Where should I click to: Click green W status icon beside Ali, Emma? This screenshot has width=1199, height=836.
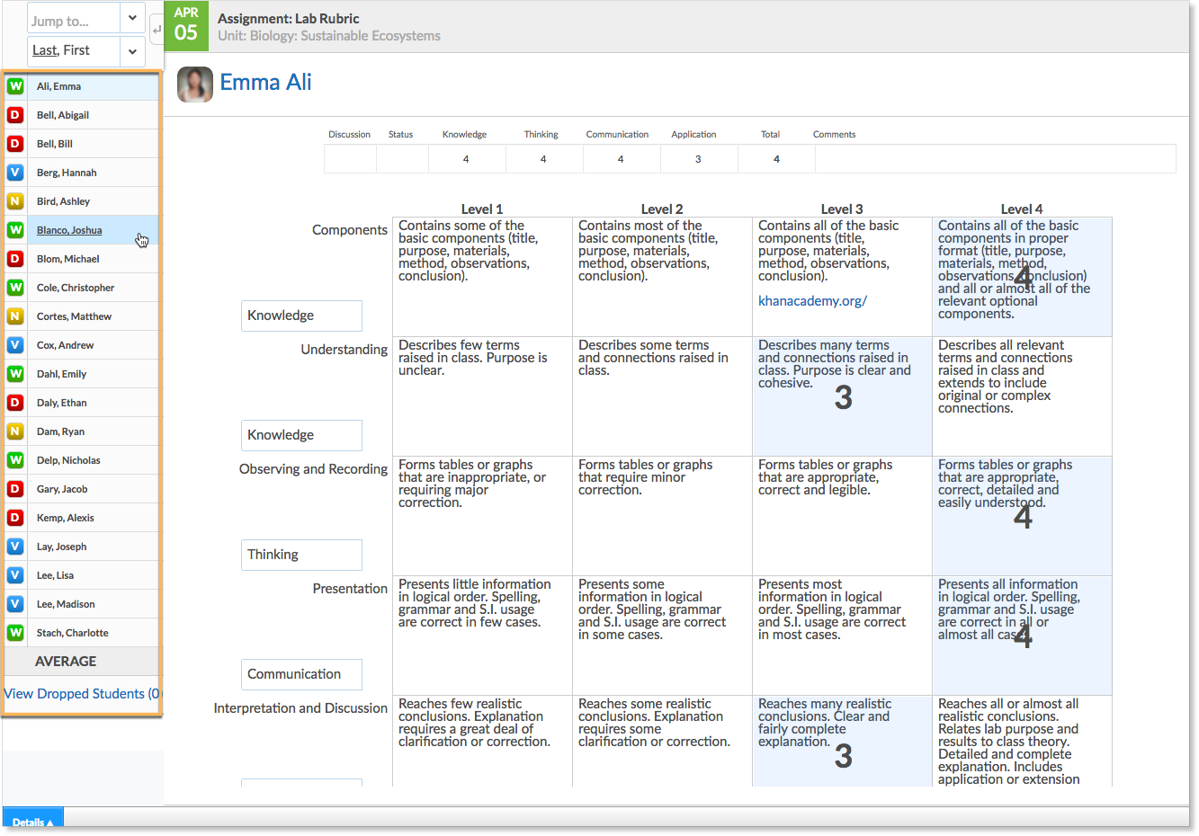click(15, 86)
